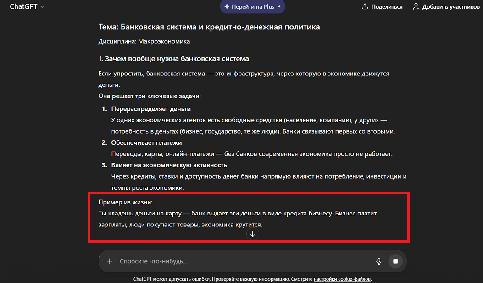
Task: Click the add participants person icon
Action: pos(416,7)
